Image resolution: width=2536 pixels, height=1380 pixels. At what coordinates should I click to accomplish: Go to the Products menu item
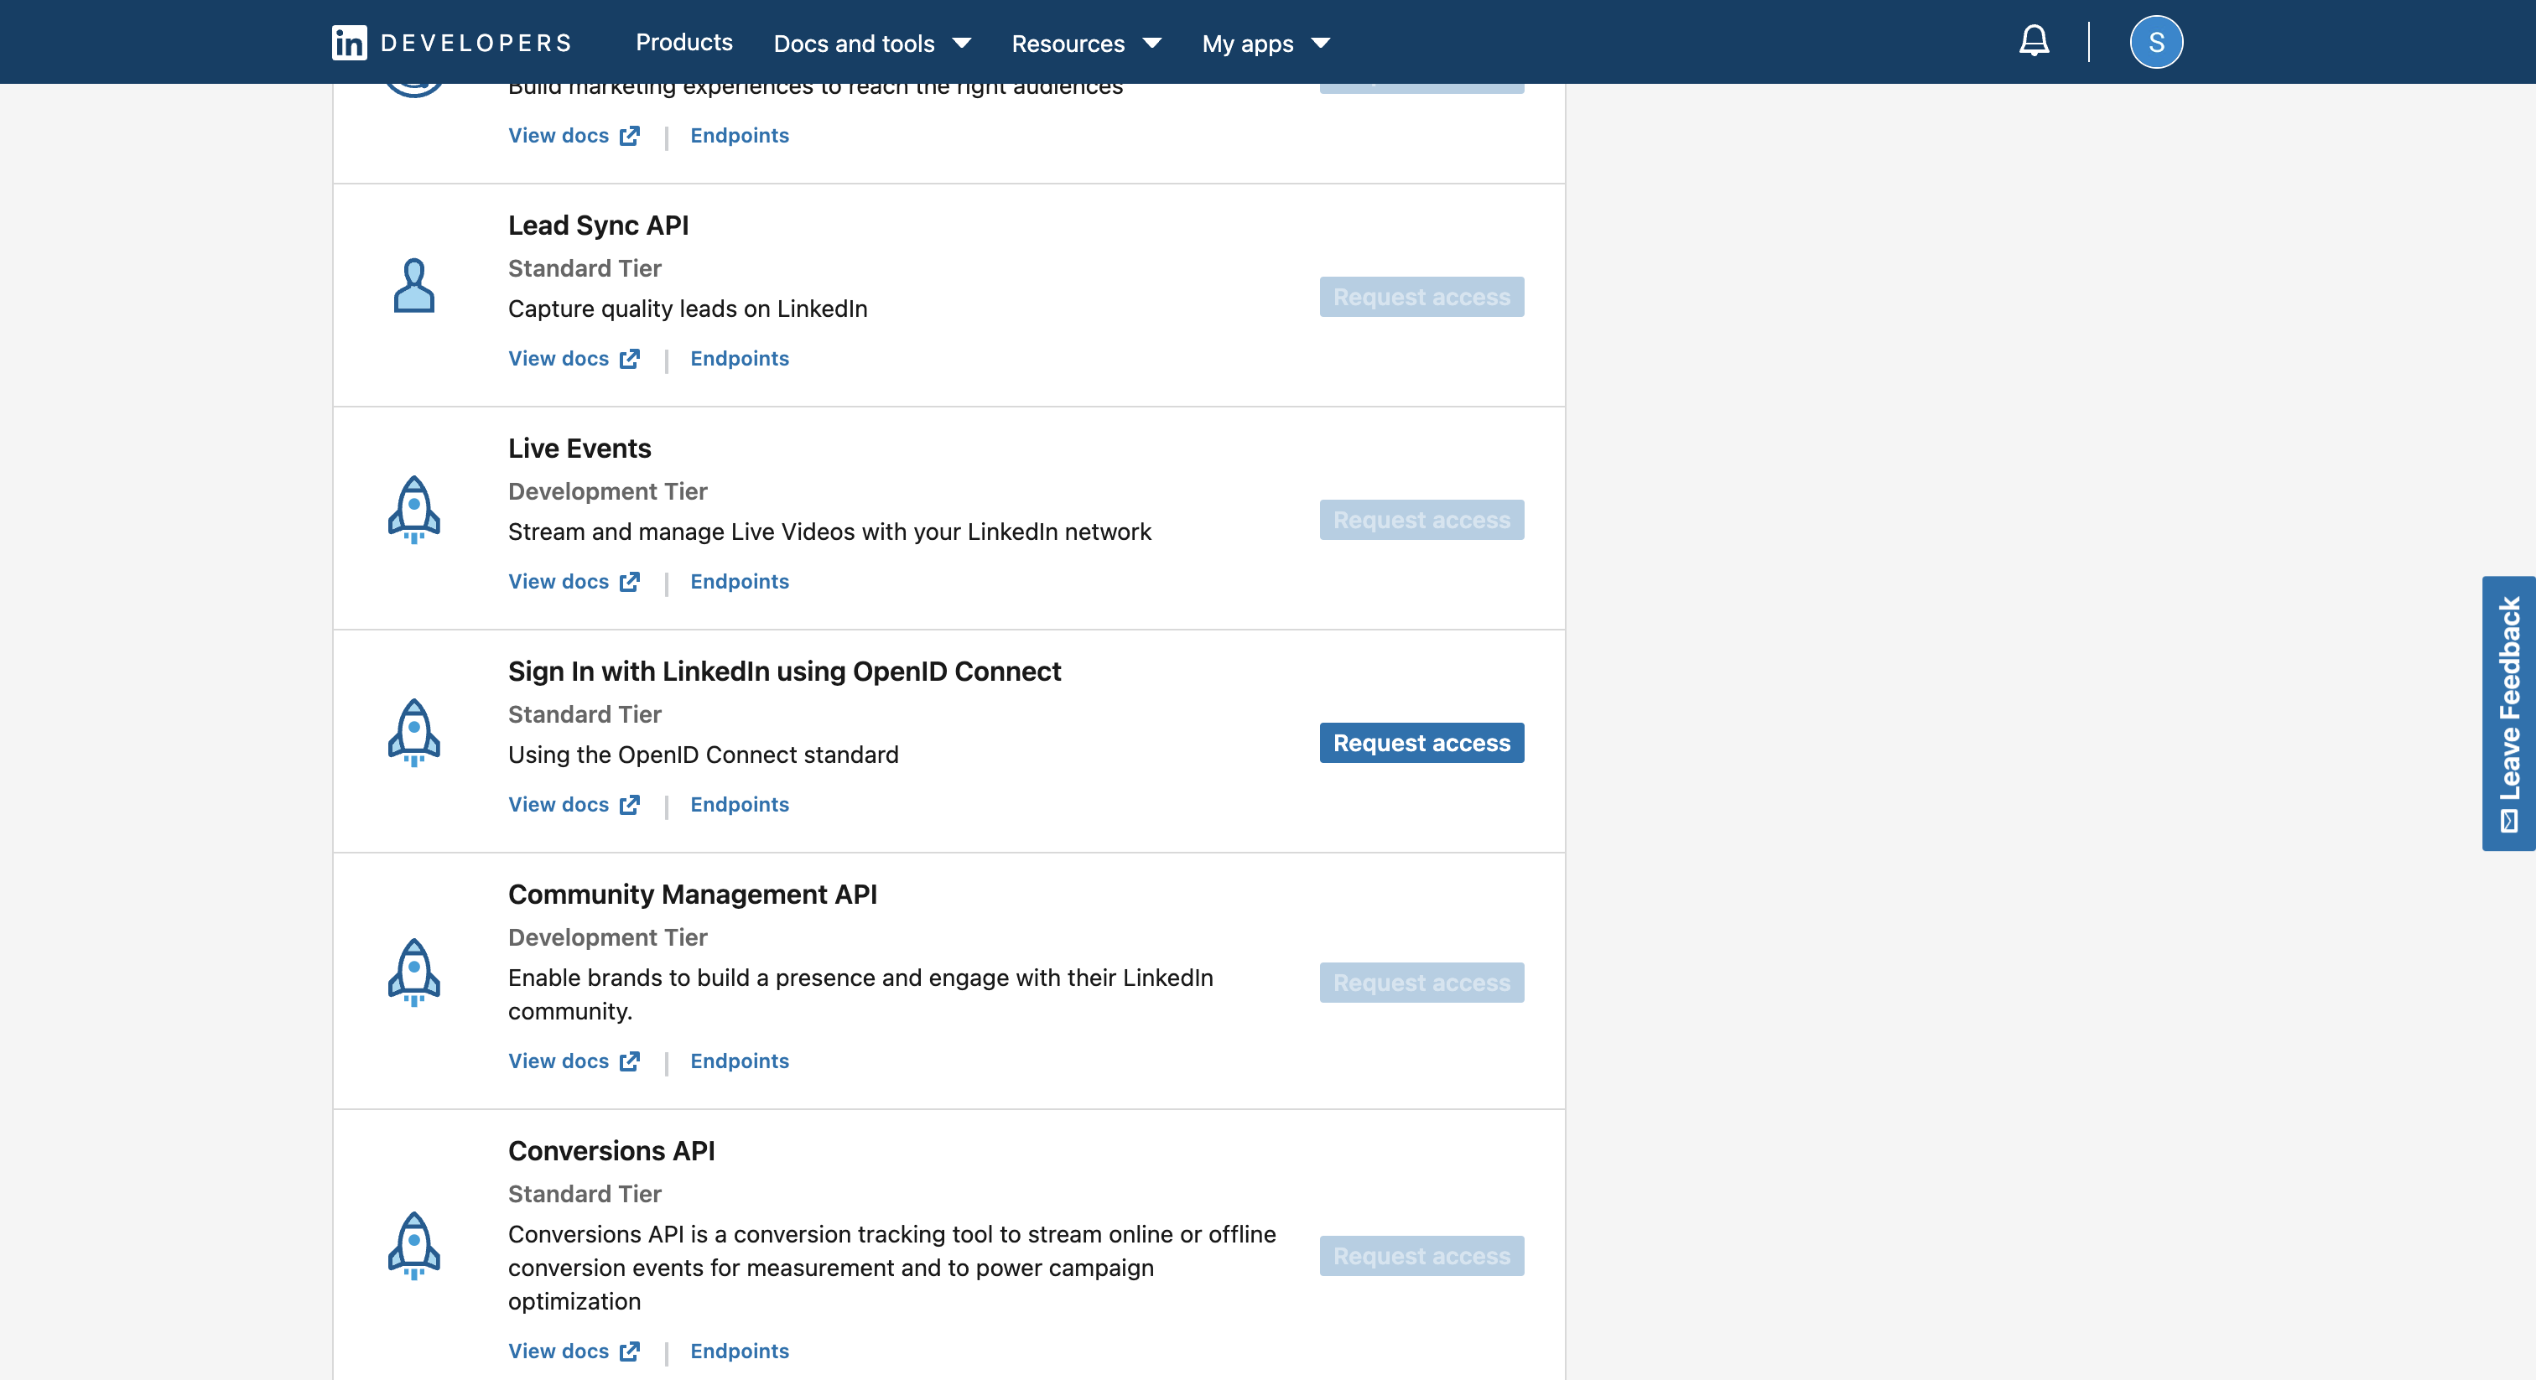(683, 42)
